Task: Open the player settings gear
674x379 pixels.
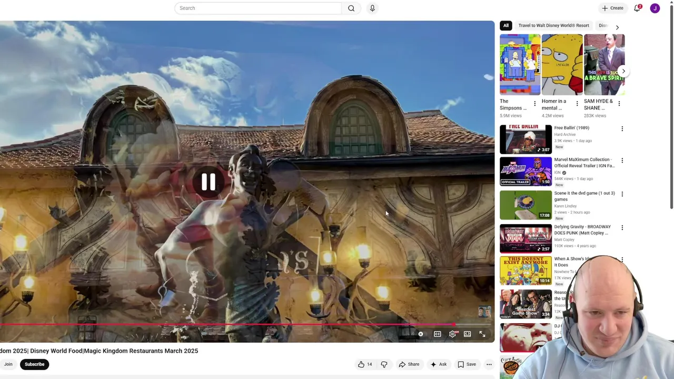Action: pyautogui.click(x=452, y=334)
